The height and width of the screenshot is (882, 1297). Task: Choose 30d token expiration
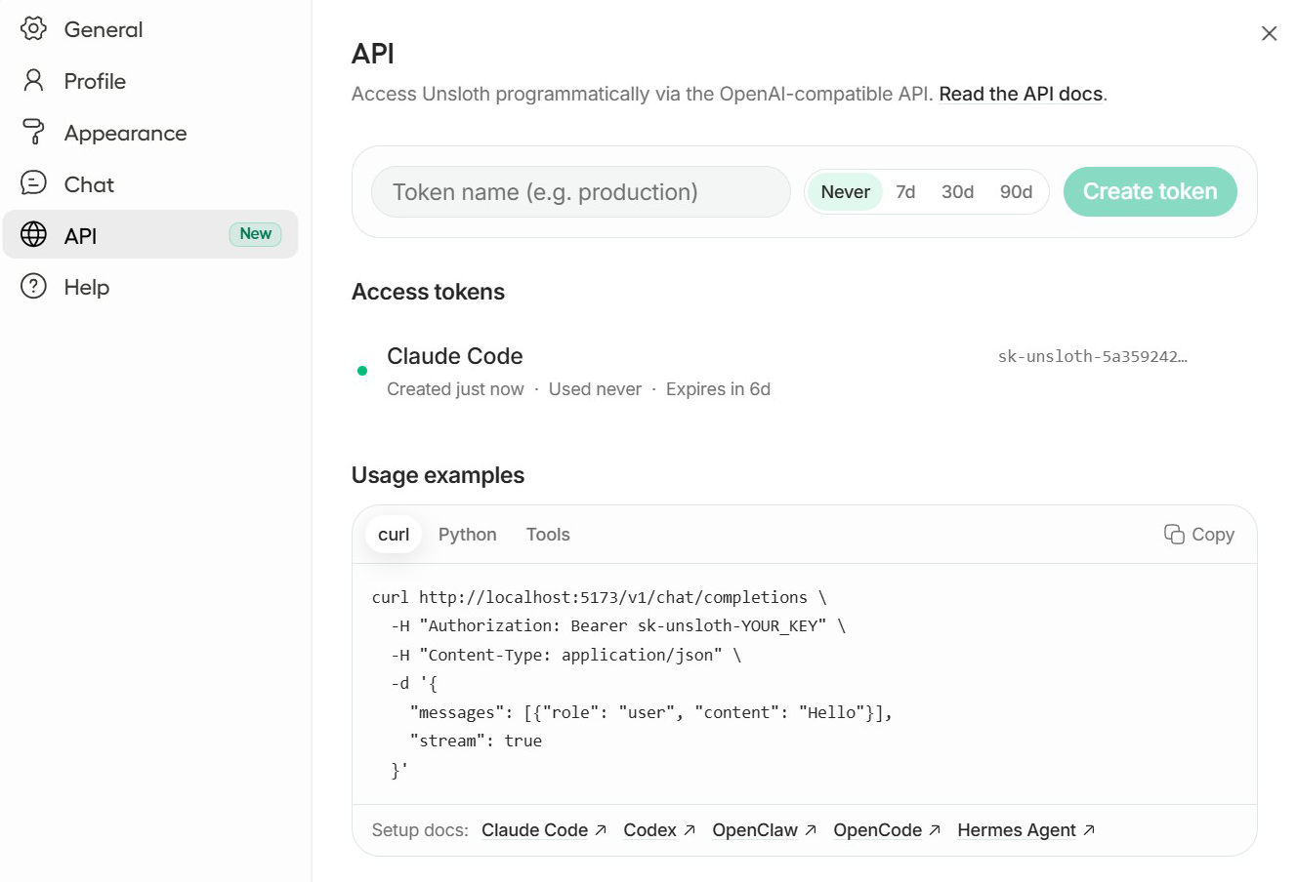click(957, 192)
